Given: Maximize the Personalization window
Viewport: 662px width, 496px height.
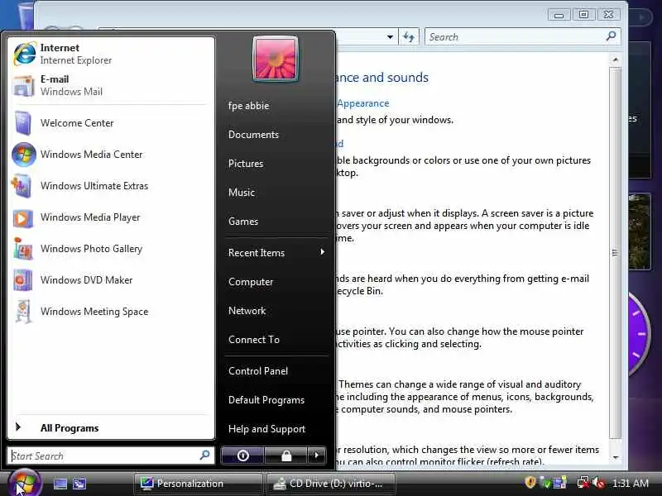Looking at the screenshot, I should [x=583, y=15].
